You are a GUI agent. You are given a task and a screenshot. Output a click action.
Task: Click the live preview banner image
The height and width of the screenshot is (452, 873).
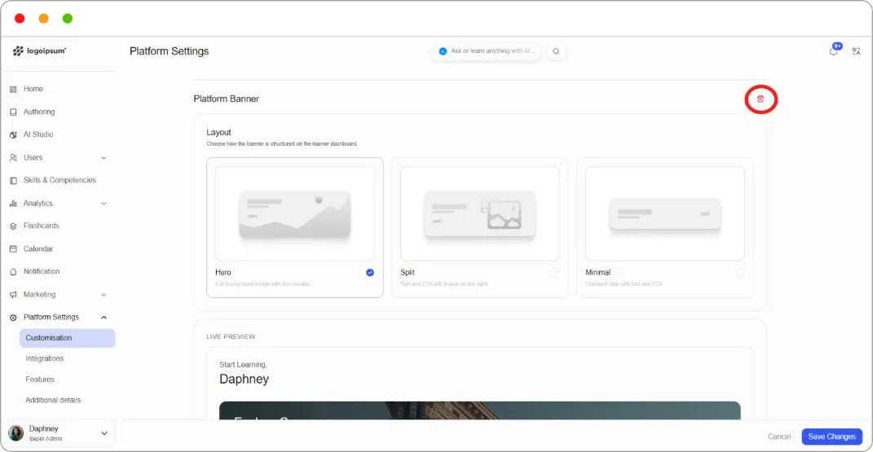[x=479, y=410]
